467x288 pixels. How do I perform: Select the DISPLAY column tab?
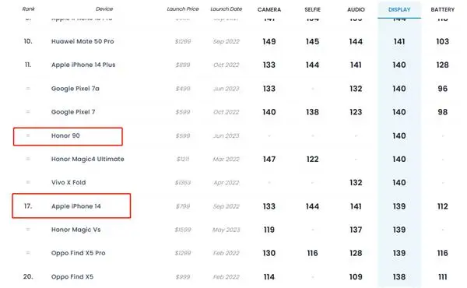[x=399, y=9]
